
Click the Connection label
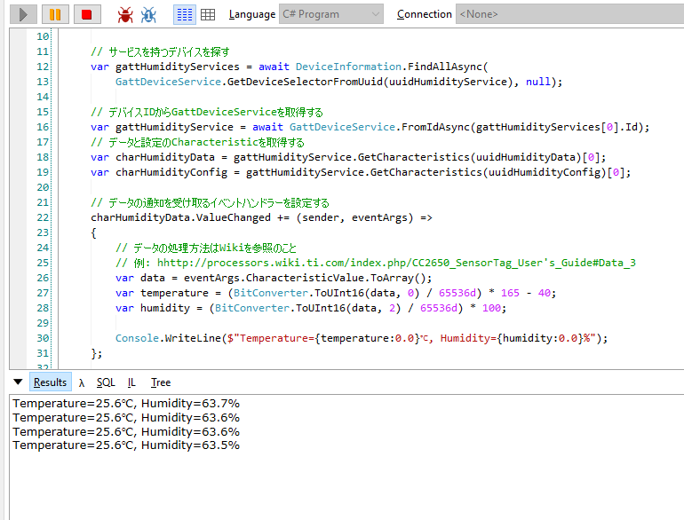point(424,14)
